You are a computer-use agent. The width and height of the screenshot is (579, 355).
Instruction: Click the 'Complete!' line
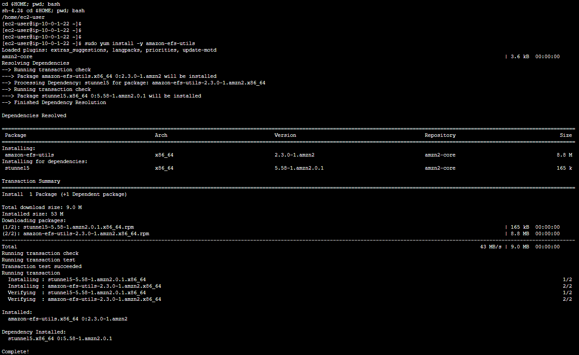[16, 352]
